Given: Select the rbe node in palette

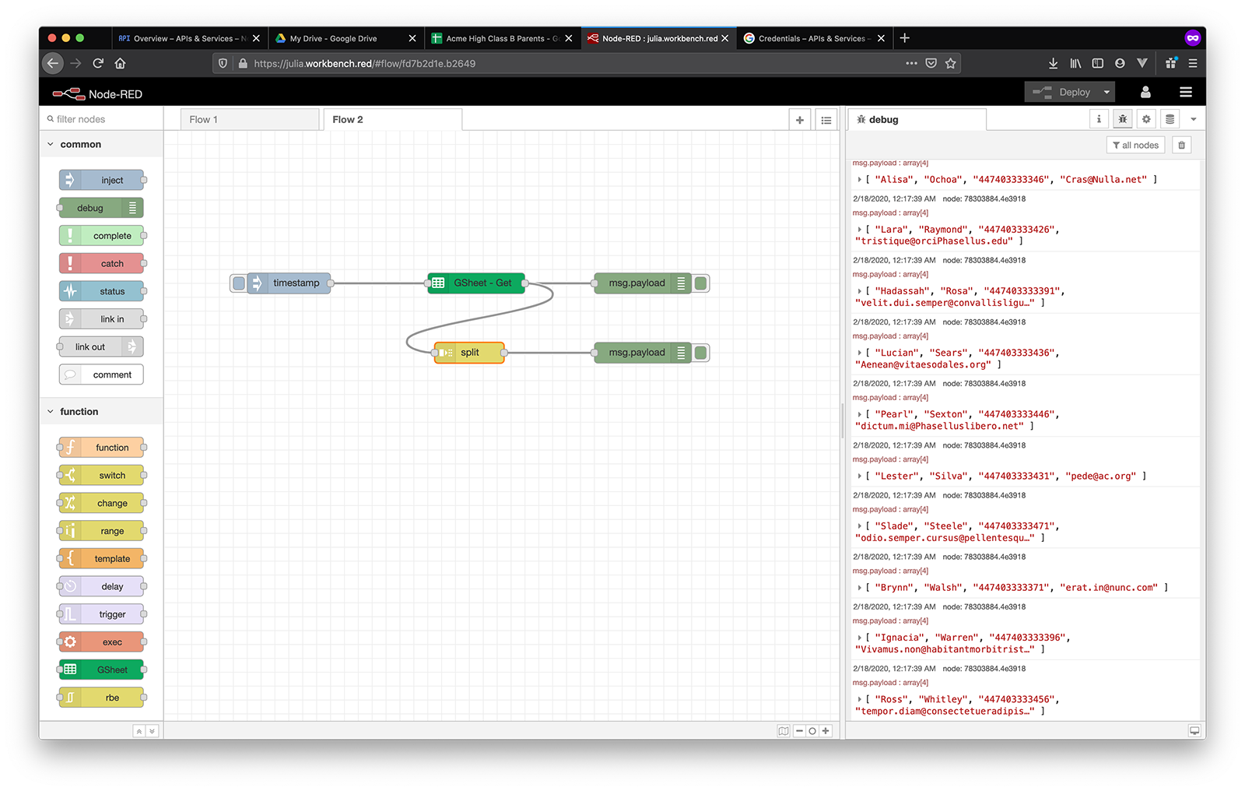Looking at the screenshot, I should [101, 698].
